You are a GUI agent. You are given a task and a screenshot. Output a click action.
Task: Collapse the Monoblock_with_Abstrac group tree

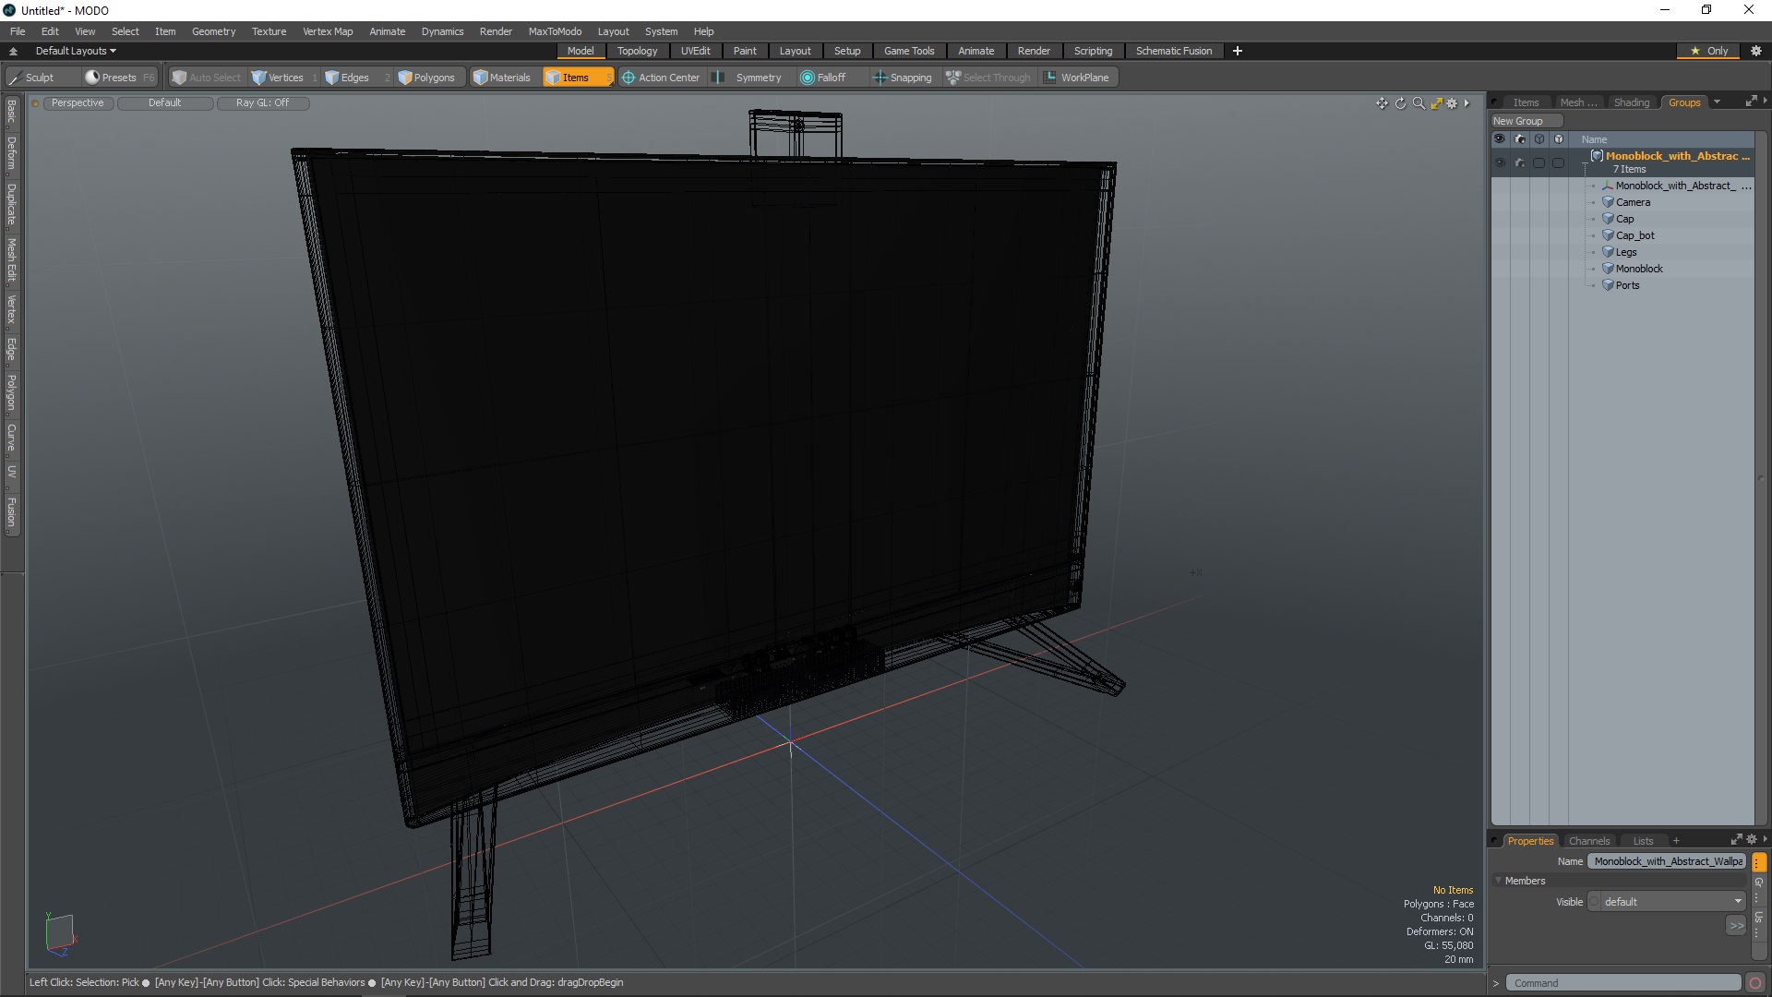click(x=1585, y=168)
